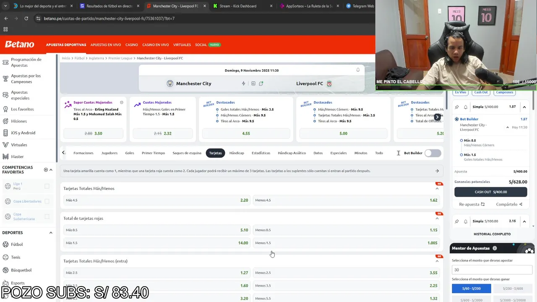Image resolution: width=537 pixels, height=302 pixels.
Task: Expand the card rules description arrow
Action: [x=437, y=171]
